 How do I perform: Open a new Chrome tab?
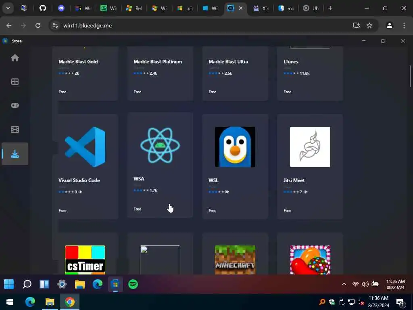[x=330, y=8]
